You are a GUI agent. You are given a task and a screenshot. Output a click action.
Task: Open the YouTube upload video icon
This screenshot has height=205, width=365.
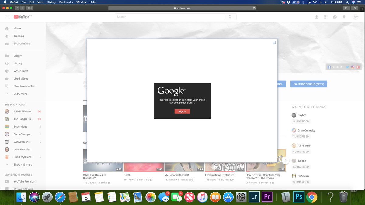click(317, 17)
